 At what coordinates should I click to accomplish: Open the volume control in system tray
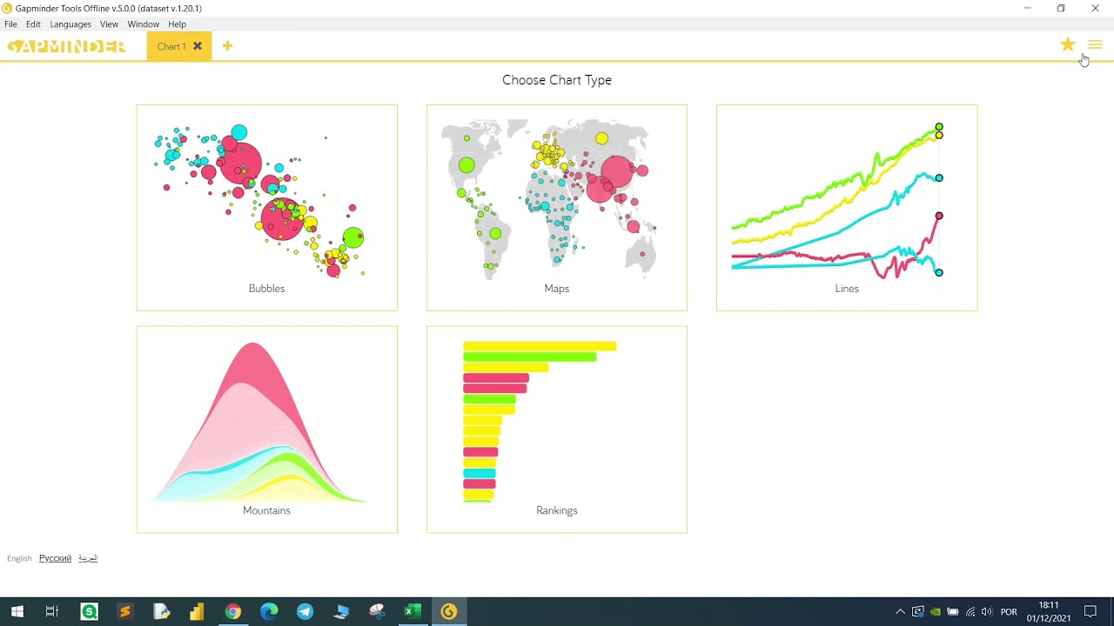tap(986, 612)
